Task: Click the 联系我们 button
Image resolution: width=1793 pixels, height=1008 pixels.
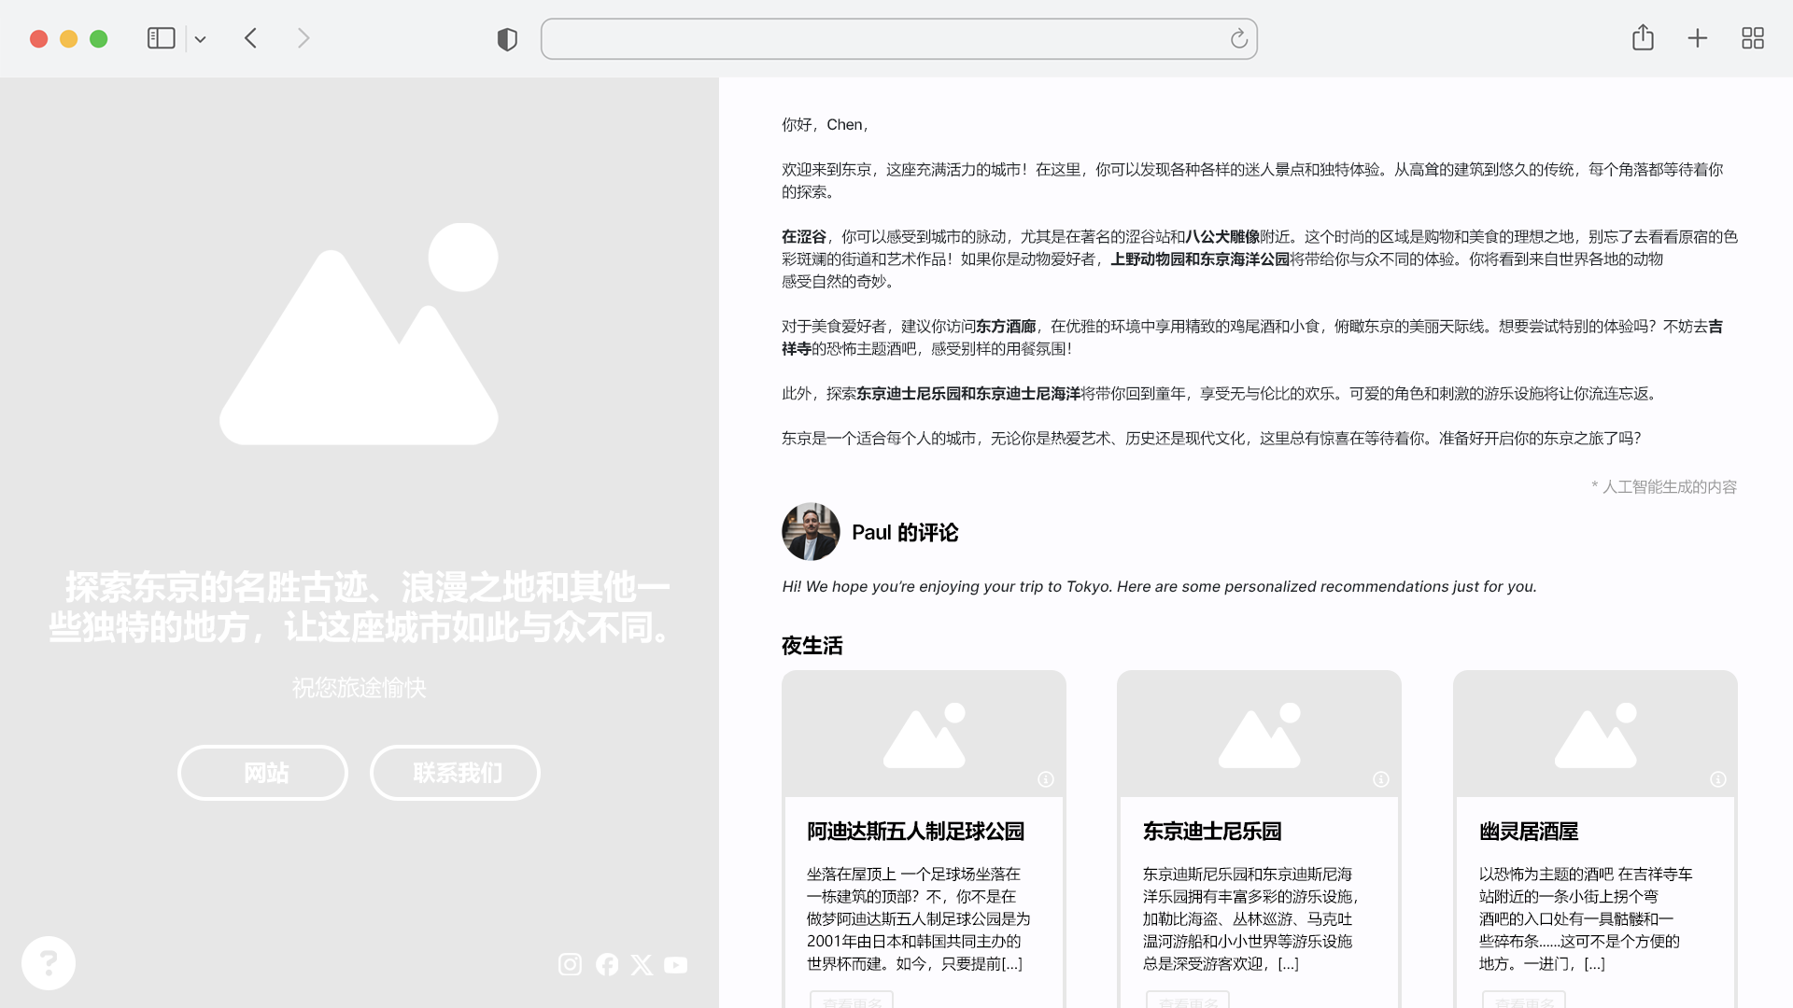Action: tap(455, 773)
